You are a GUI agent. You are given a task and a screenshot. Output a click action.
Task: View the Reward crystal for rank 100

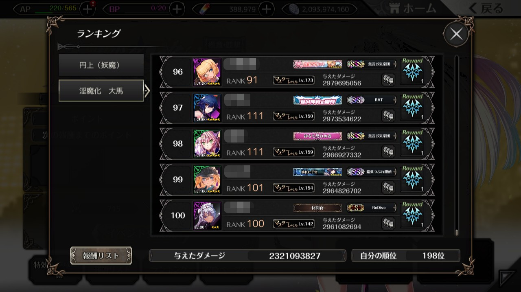pos(413,215)
